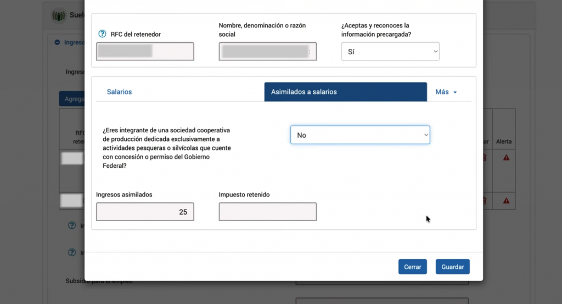
Task: Select the Asimilados a salarios tab
Action: tap(345, 92)
